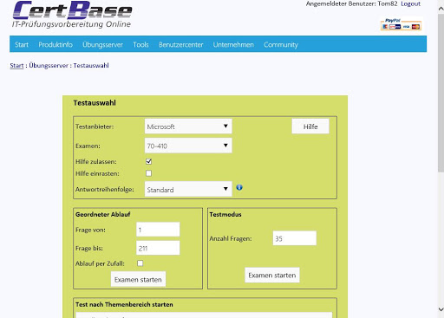Open the Tools menu in navigation bar
Viewport: 444px width, 318px height.
tap(140, 44)
